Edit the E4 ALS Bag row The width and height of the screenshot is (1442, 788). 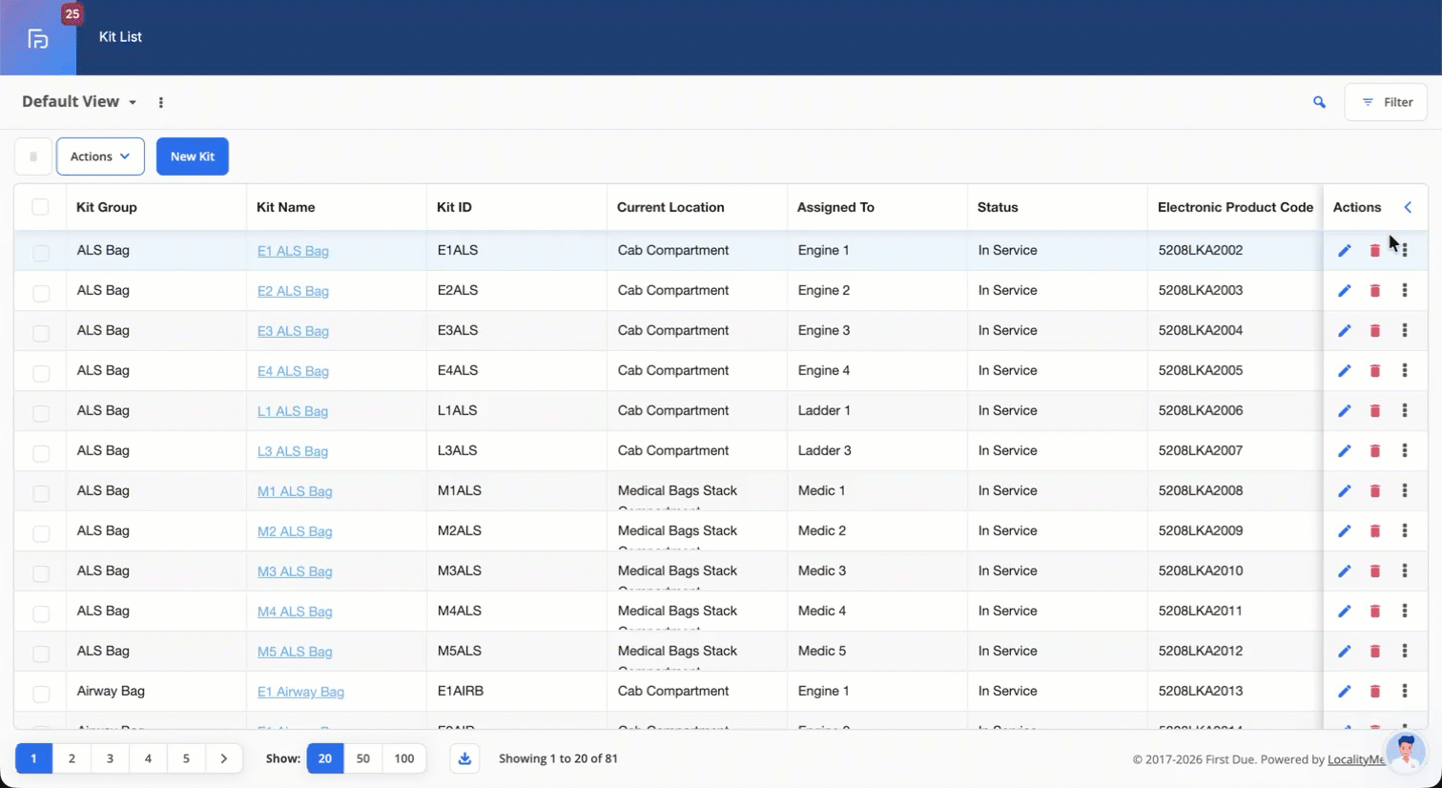tap(1344, 371)
